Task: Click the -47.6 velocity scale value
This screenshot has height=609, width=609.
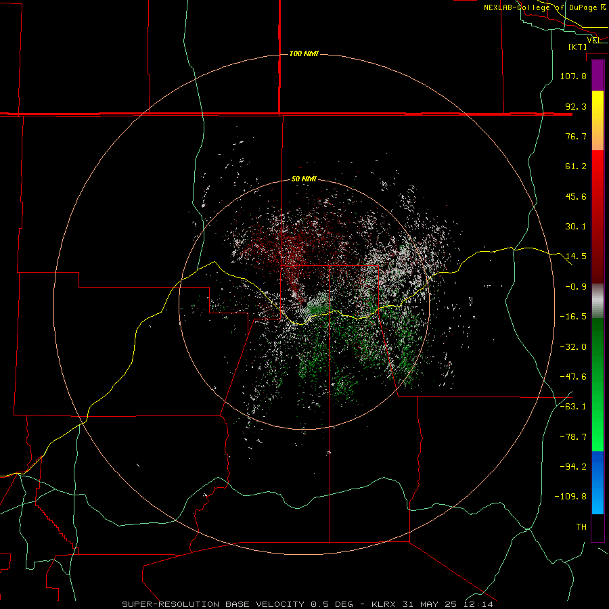Action: (573, 377)
